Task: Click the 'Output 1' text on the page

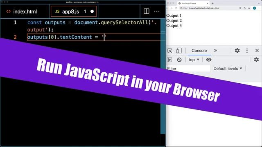Action: tap(174, 16)
